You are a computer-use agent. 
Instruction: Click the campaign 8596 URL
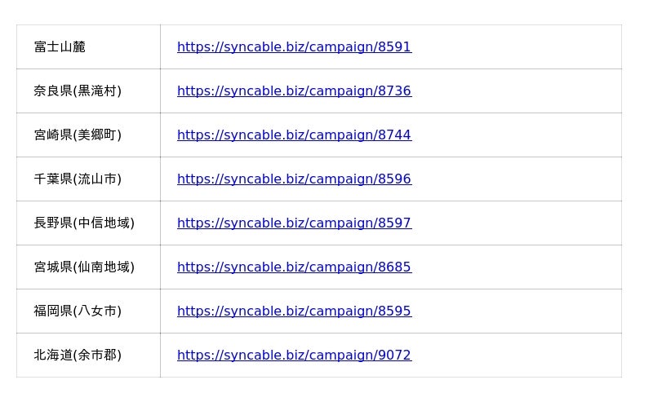[294, 179]
